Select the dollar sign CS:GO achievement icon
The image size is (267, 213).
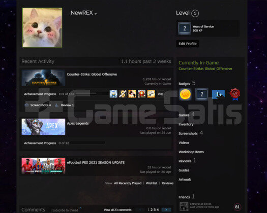point(123,94)
